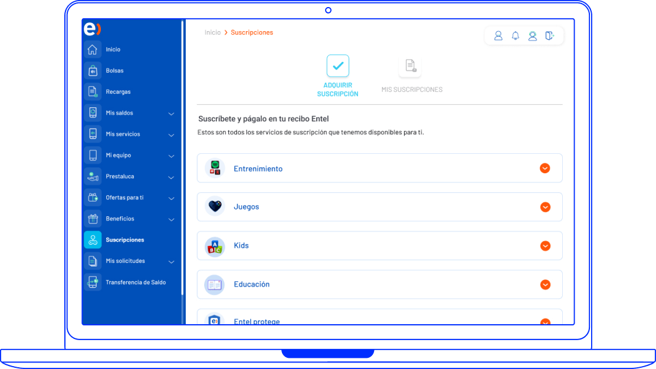The height and width of the screenshot is (369, 656).
Task: Click the logout door icon
Action: [550, 36]
